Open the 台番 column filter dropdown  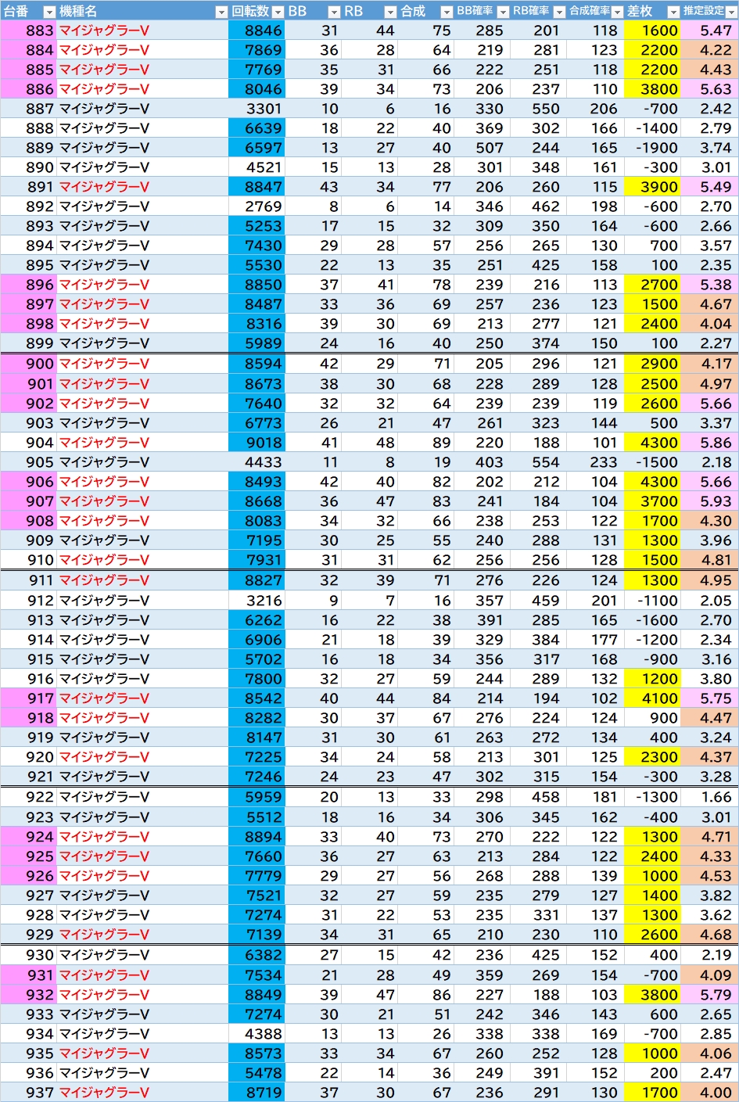[x=49, y=12]
